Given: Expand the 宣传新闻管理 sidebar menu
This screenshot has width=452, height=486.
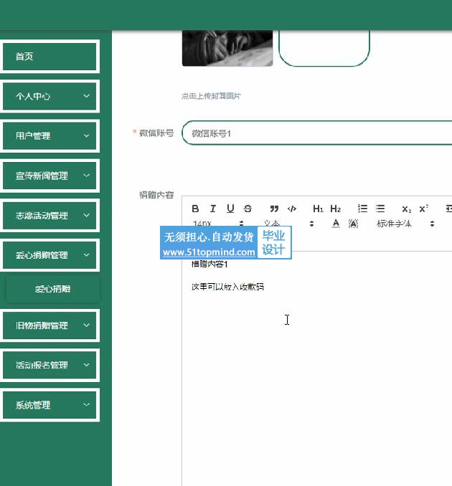Looking at the screenshot, I should coord(50,176).
